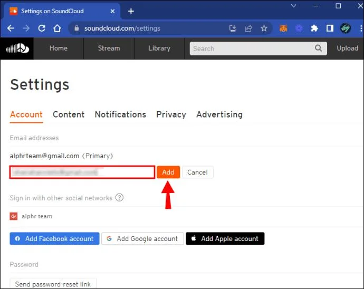Toggle the browser side panel icon
The height and width of the screenshot is (289, 364).
[x=330, y=28]
